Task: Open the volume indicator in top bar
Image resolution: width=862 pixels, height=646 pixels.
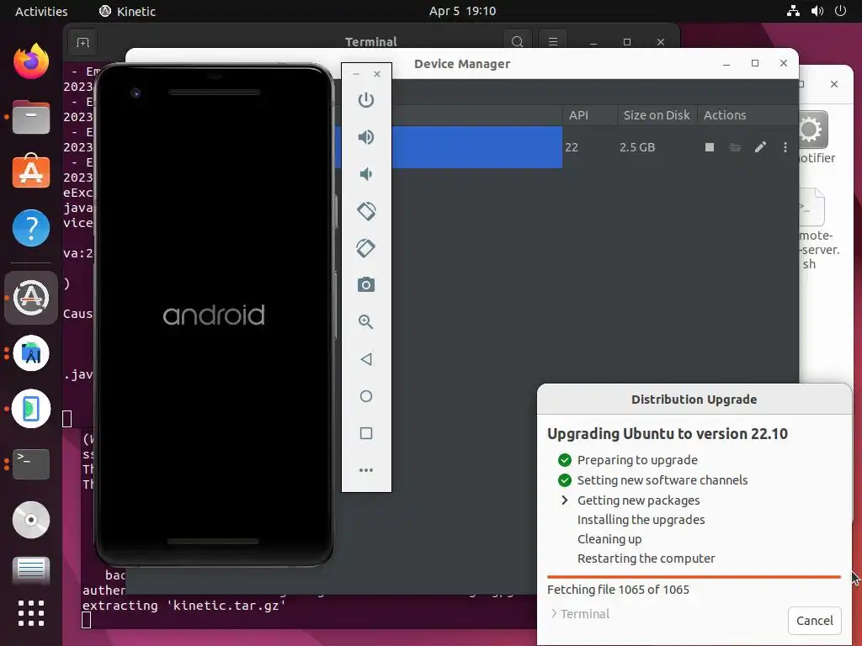Action: click(817, 11)
